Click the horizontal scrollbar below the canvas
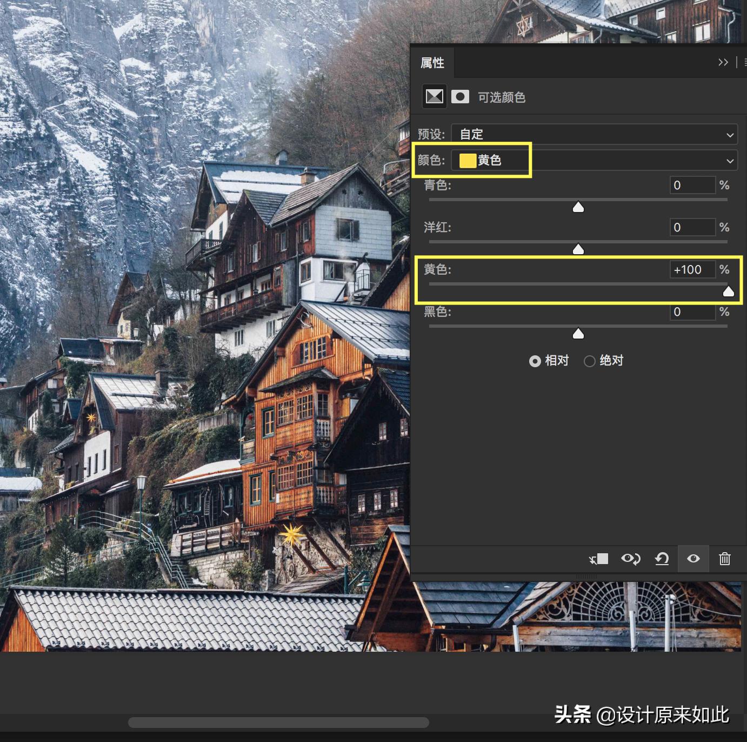Screen dimensions: 747x742 (278, 723)
